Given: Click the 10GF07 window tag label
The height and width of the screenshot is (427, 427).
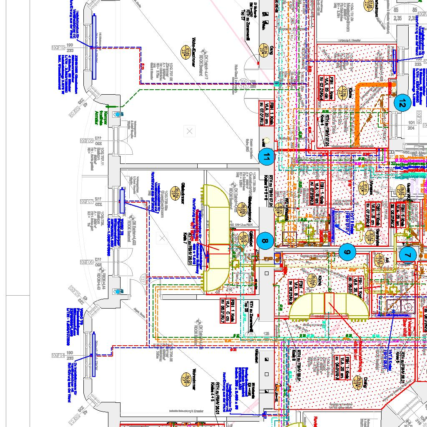Looking at the screenshot, I should pos(87,201).
